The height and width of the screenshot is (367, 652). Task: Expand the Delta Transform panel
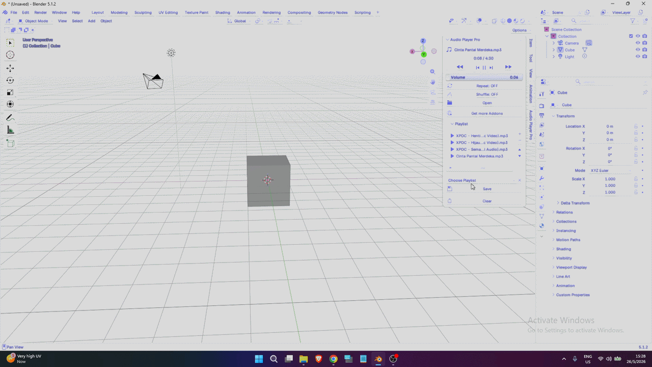coord(575,203)
